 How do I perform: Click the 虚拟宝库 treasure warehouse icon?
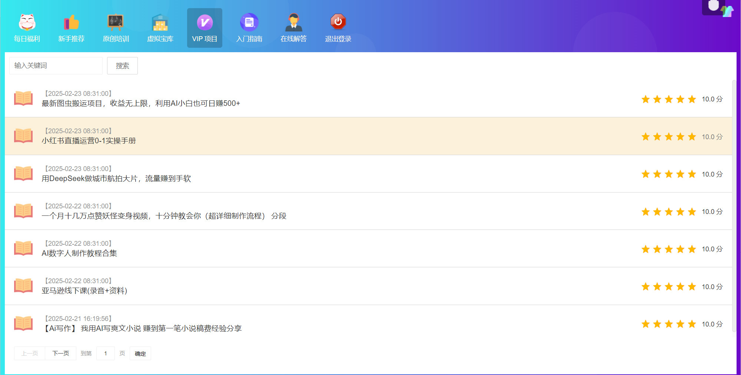click(x=160, y=23)
